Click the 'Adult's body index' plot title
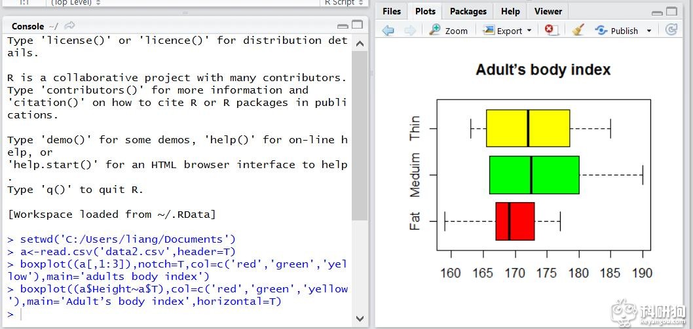Image resolution: width=693 pixels, height=329 pixels. click(x=543, y=70)
